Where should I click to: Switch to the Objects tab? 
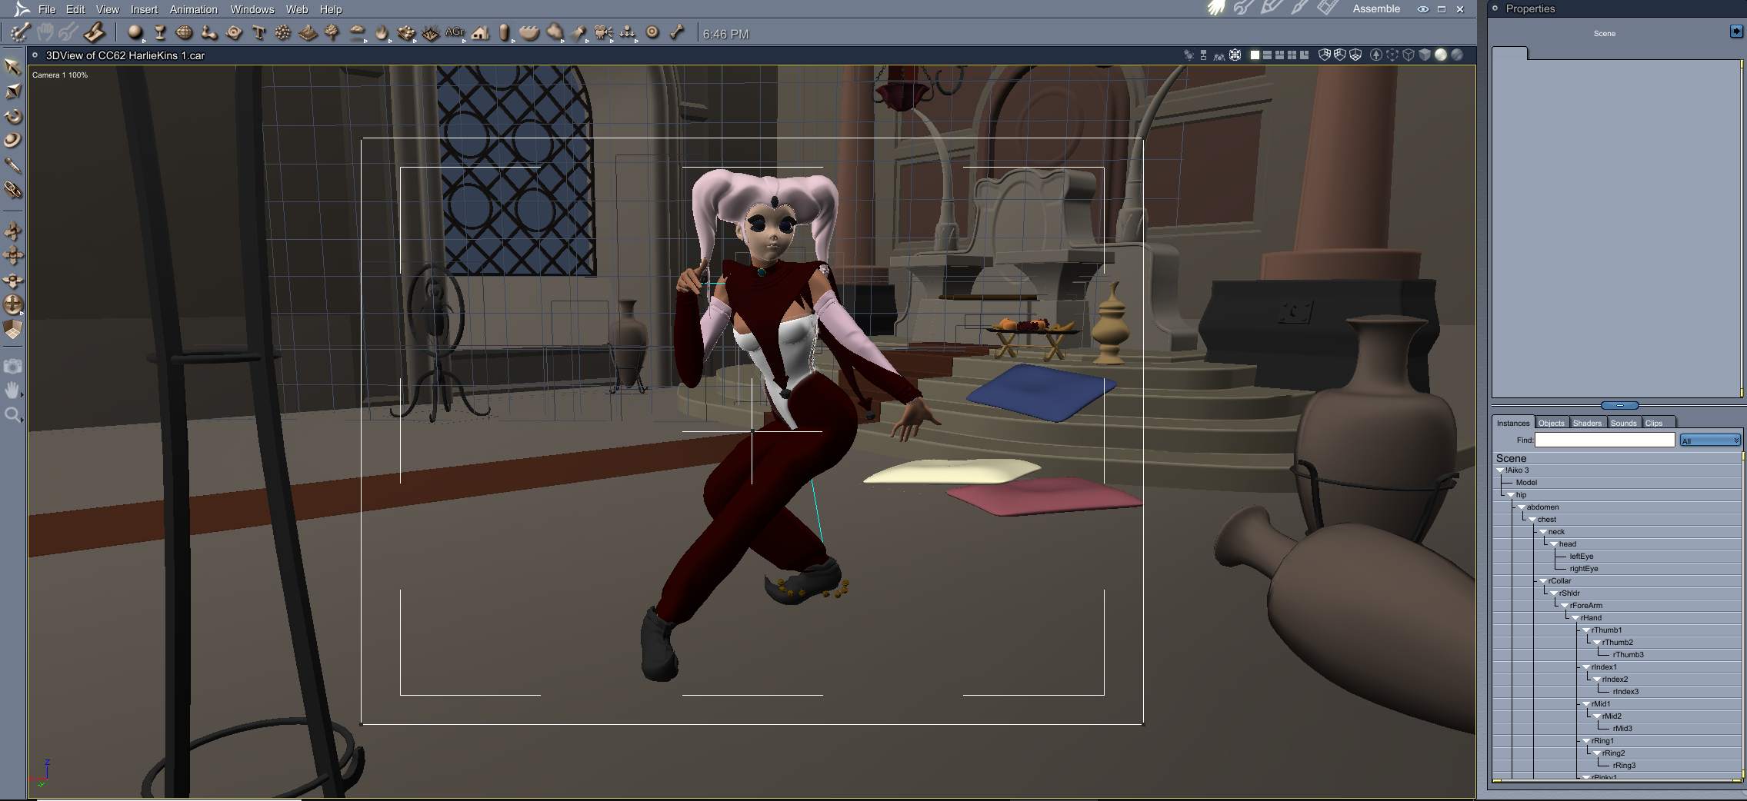coord(1551,423)
